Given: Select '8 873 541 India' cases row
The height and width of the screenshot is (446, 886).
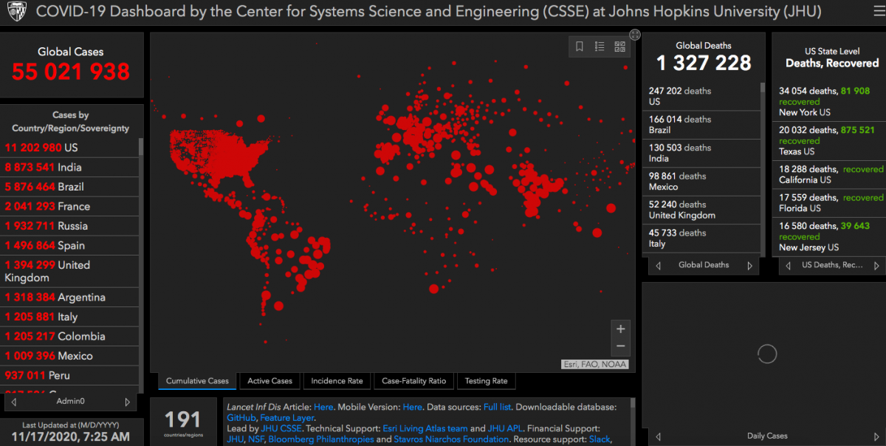Looking at the screenshot, I should [x=69, y=167].
